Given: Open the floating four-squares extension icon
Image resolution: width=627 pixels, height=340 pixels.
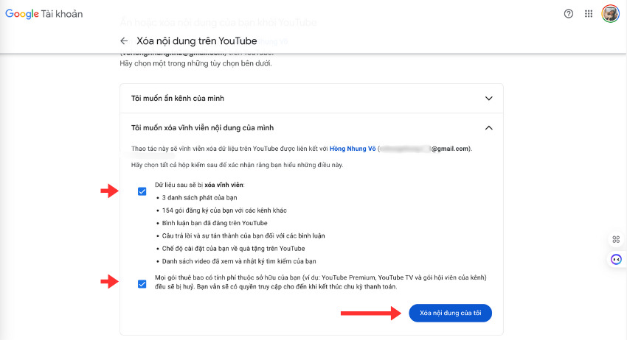Looking at the screenshot, I should point(616,239).
